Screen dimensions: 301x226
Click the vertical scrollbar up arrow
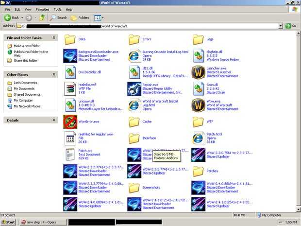click(298, 34)
